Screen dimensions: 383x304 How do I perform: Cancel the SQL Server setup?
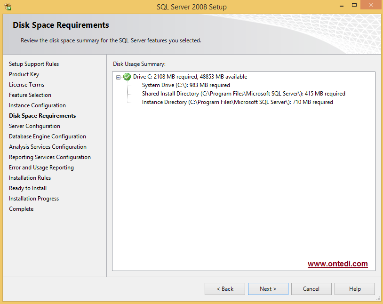coord(311,289)
